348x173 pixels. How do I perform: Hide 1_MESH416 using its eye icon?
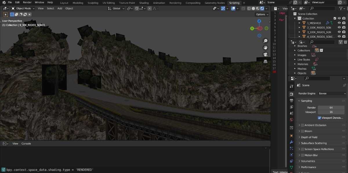coord(339,23)
